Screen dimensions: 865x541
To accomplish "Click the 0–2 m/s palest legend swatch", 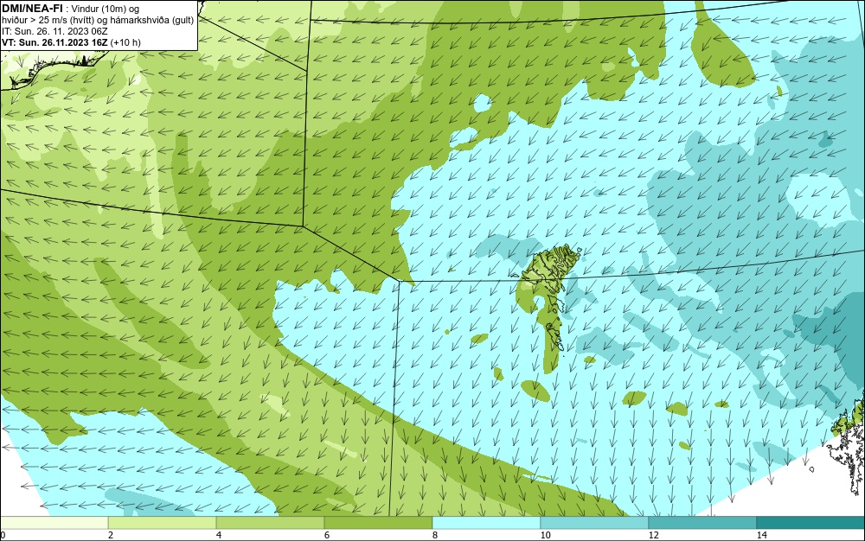I will tap(54, 522).
